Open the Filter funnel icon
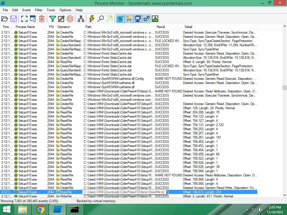This screenshot has height=215, width=287. point(52,19)
